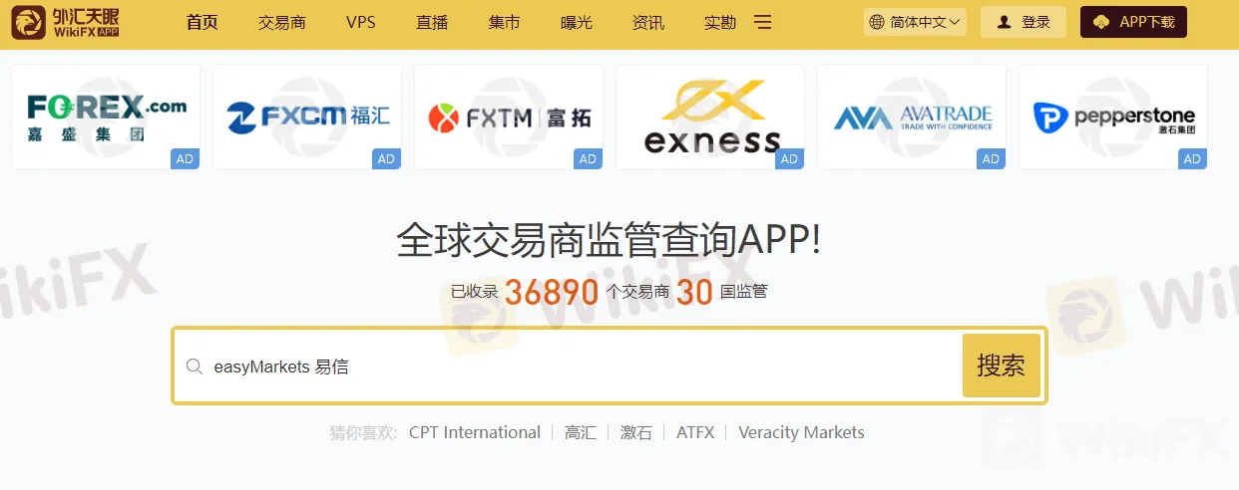Open the 直播 menu item

coord(433,22)
